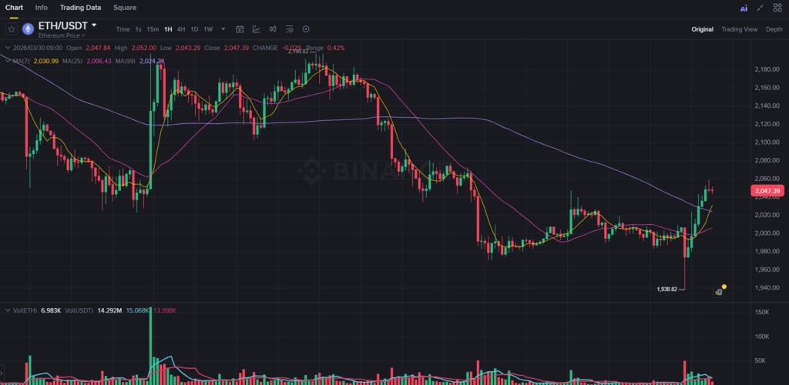Viewport: 789px width, 385px height.
Task: Click the alert icon near bottom-right of chart
Action: [718, 292]
